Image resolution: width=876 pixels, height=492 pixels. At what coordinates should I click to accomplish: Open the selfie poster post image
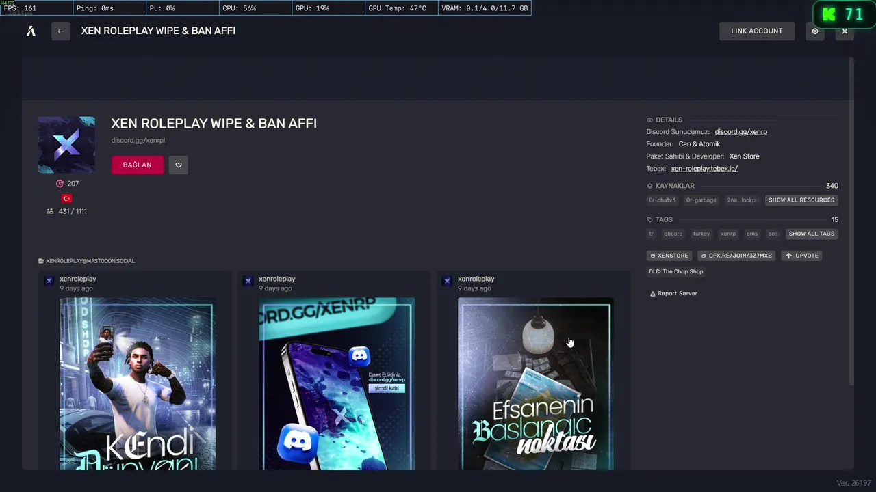138,384
